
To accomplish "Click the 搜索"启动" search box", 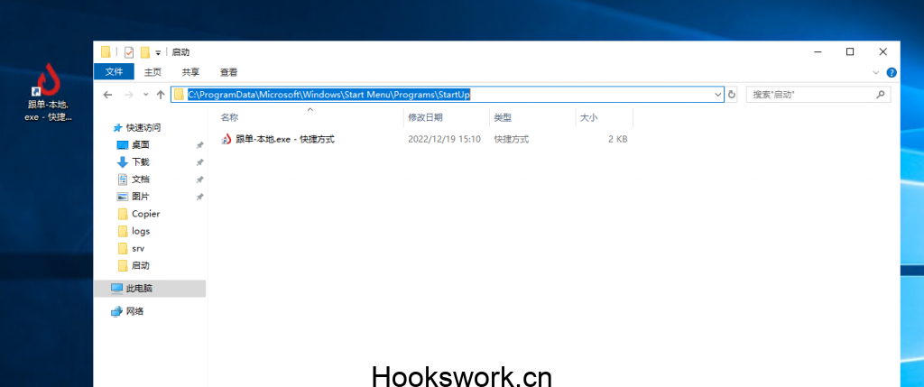I will [x=810, y=95].
